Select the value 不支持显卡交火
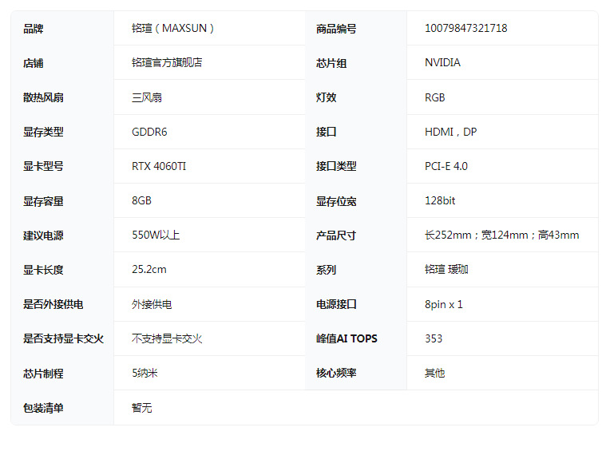602x451 pixels. click(x=167, y=338)
